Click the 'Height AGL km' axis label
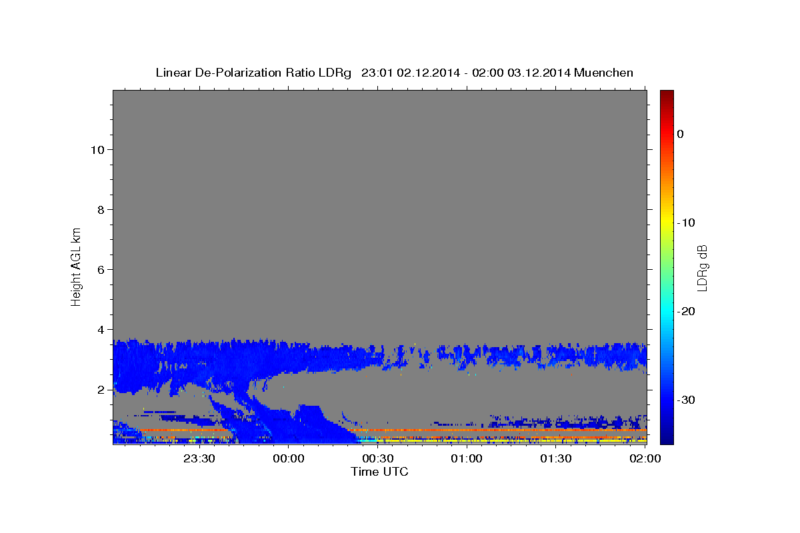Screen dimensions: 800x533 (77, 266)
